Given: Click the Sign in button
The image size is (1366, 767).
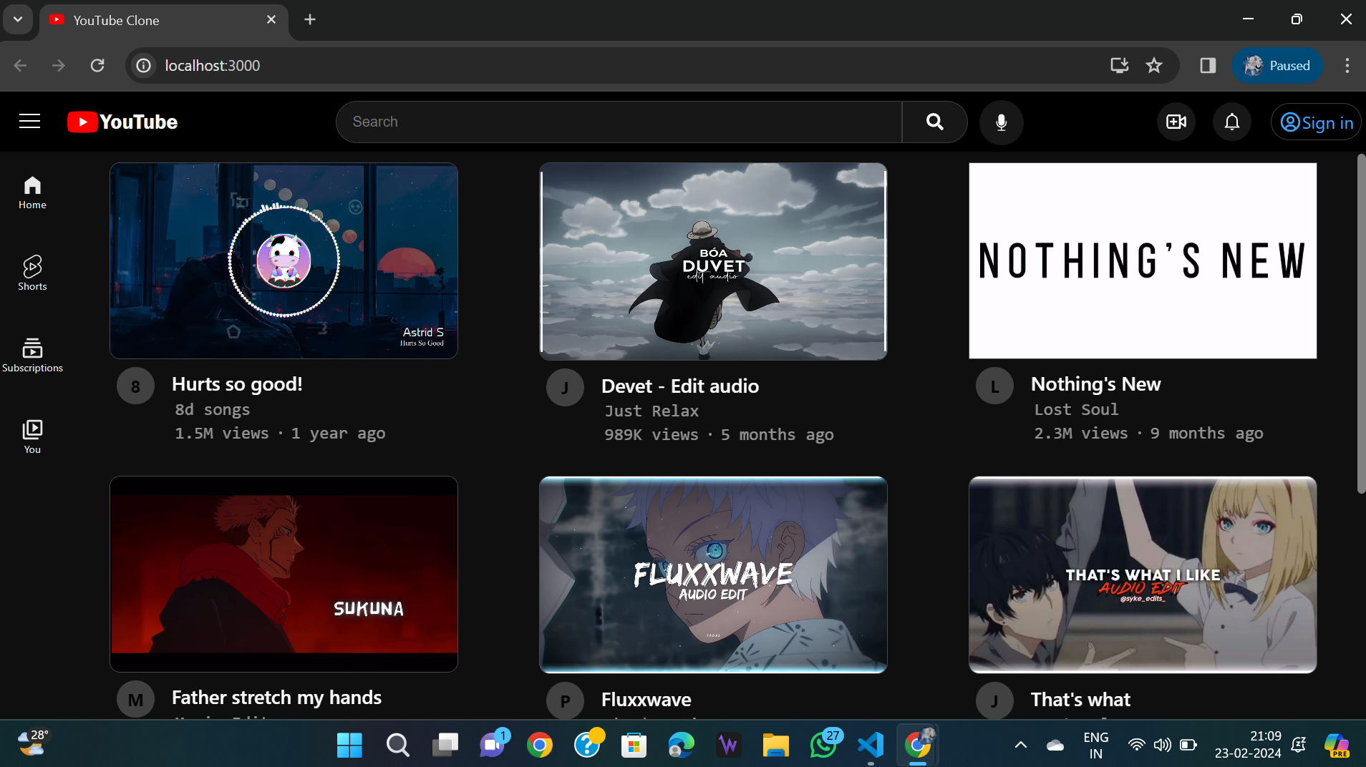Looking at the screenshot, I should click(1316, 122).
